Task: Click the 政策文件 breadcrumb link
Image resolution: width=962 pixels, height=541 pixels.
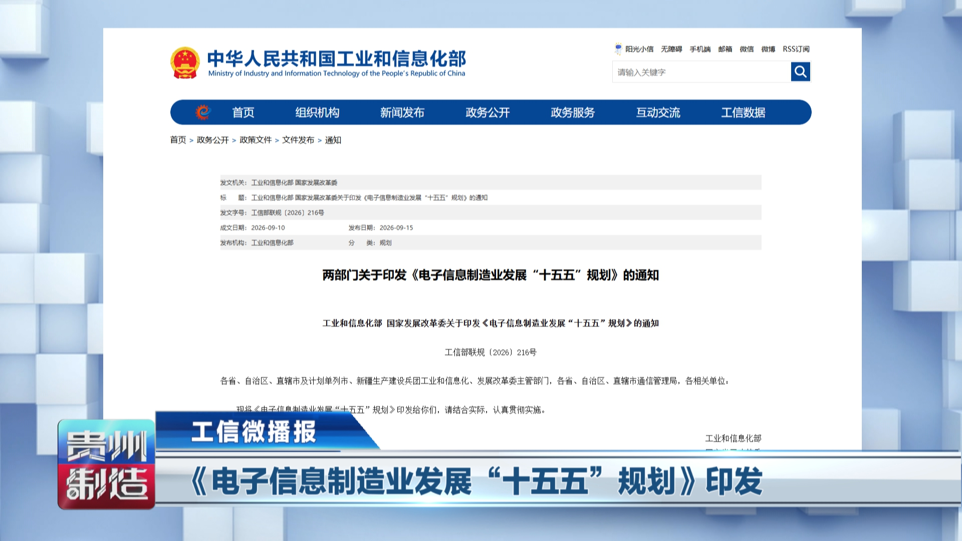Action: tap(256, 140)
